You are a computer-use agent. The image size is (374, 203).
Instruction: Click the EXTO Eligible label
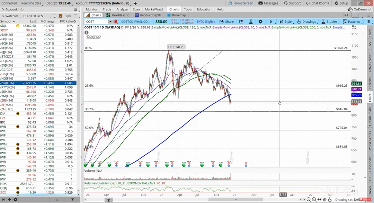pyautogui.click(x=206, y=21)
